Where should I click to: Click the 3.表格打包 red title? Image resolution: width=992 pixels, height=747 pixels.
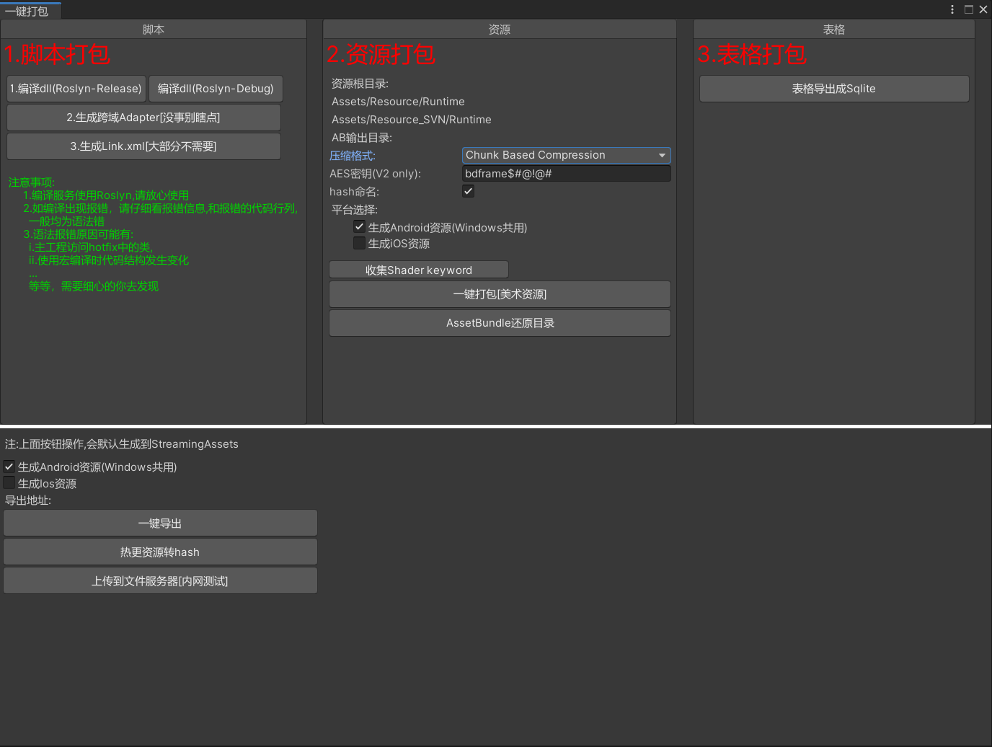752,55
